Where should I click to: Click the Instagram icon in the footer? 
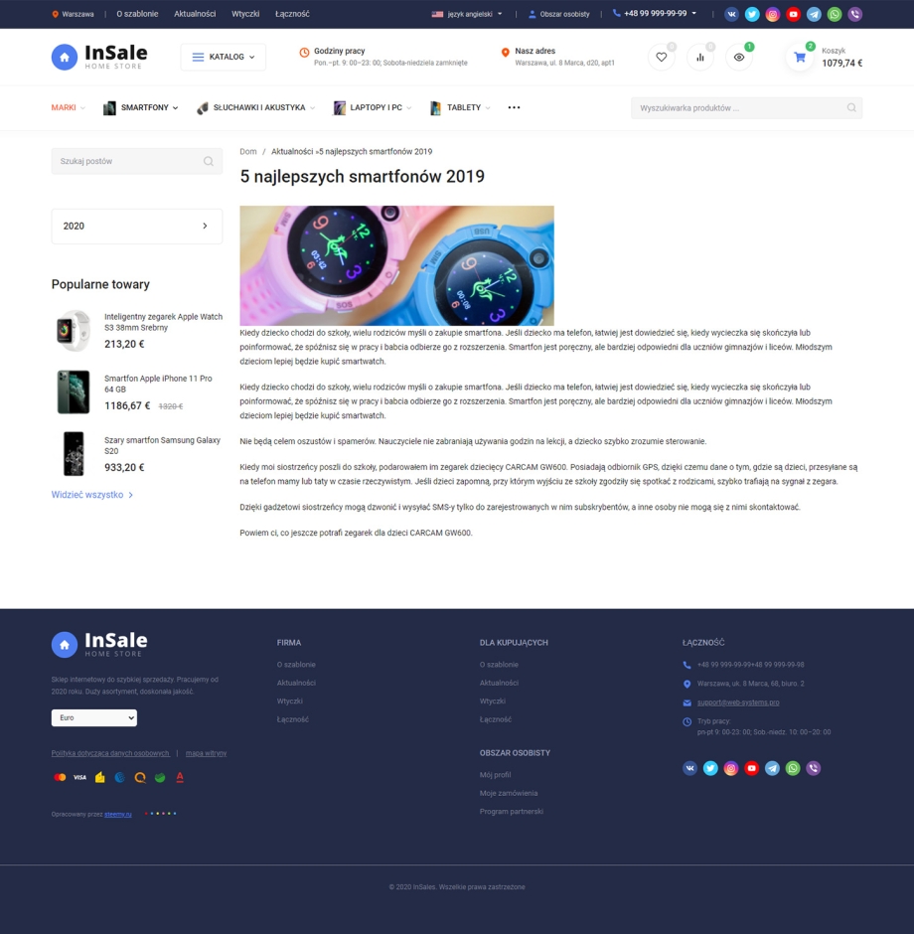[731, 768]
